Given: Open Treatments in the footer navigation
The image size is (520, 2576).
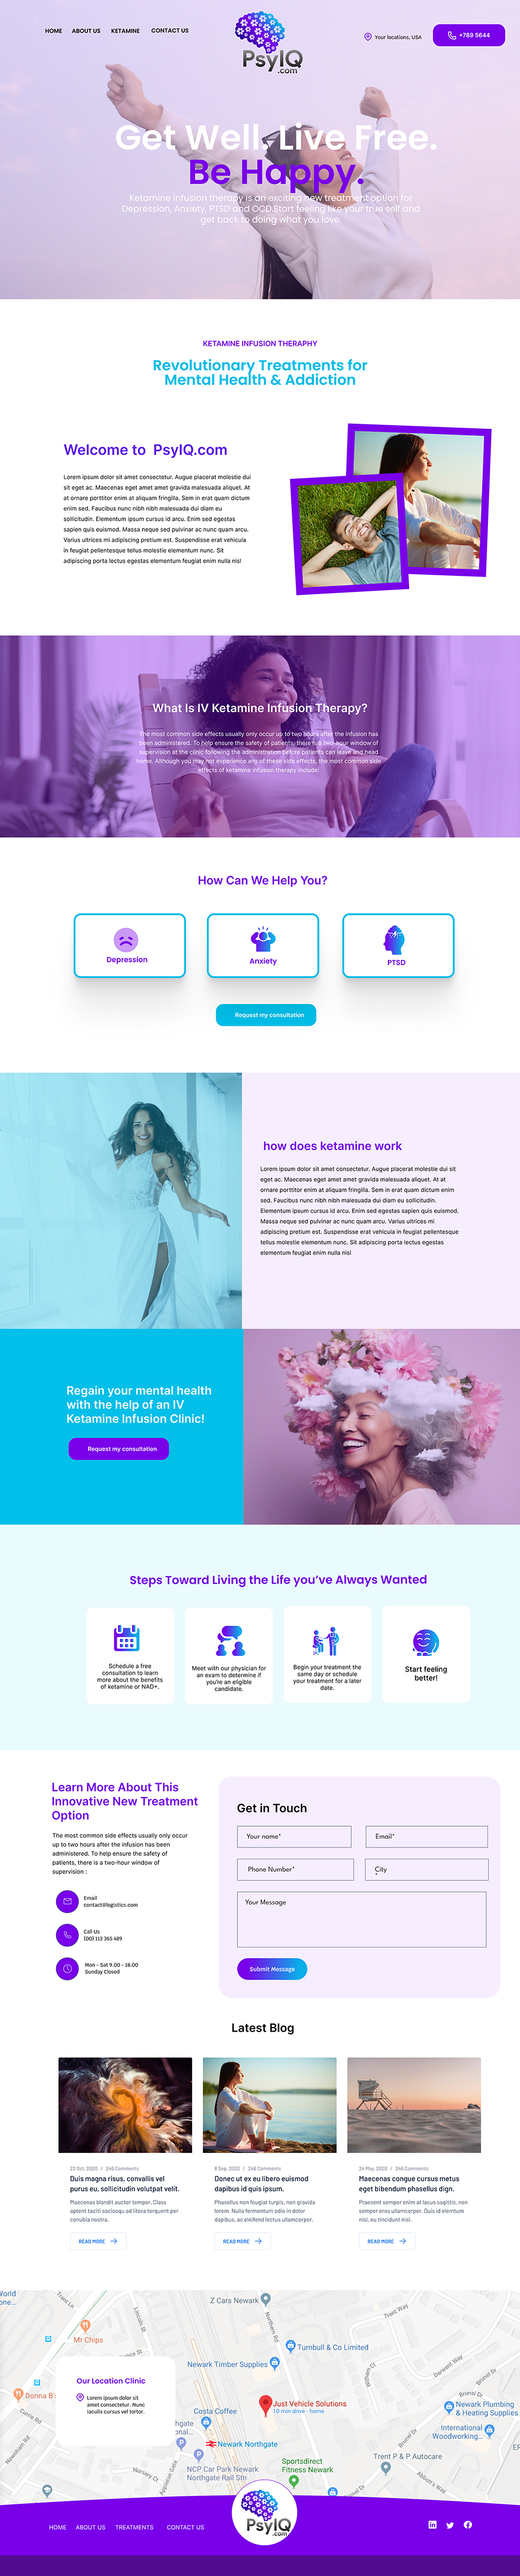Looking at the screenshot, I should pyautogui.click(x=134, y=2527).
